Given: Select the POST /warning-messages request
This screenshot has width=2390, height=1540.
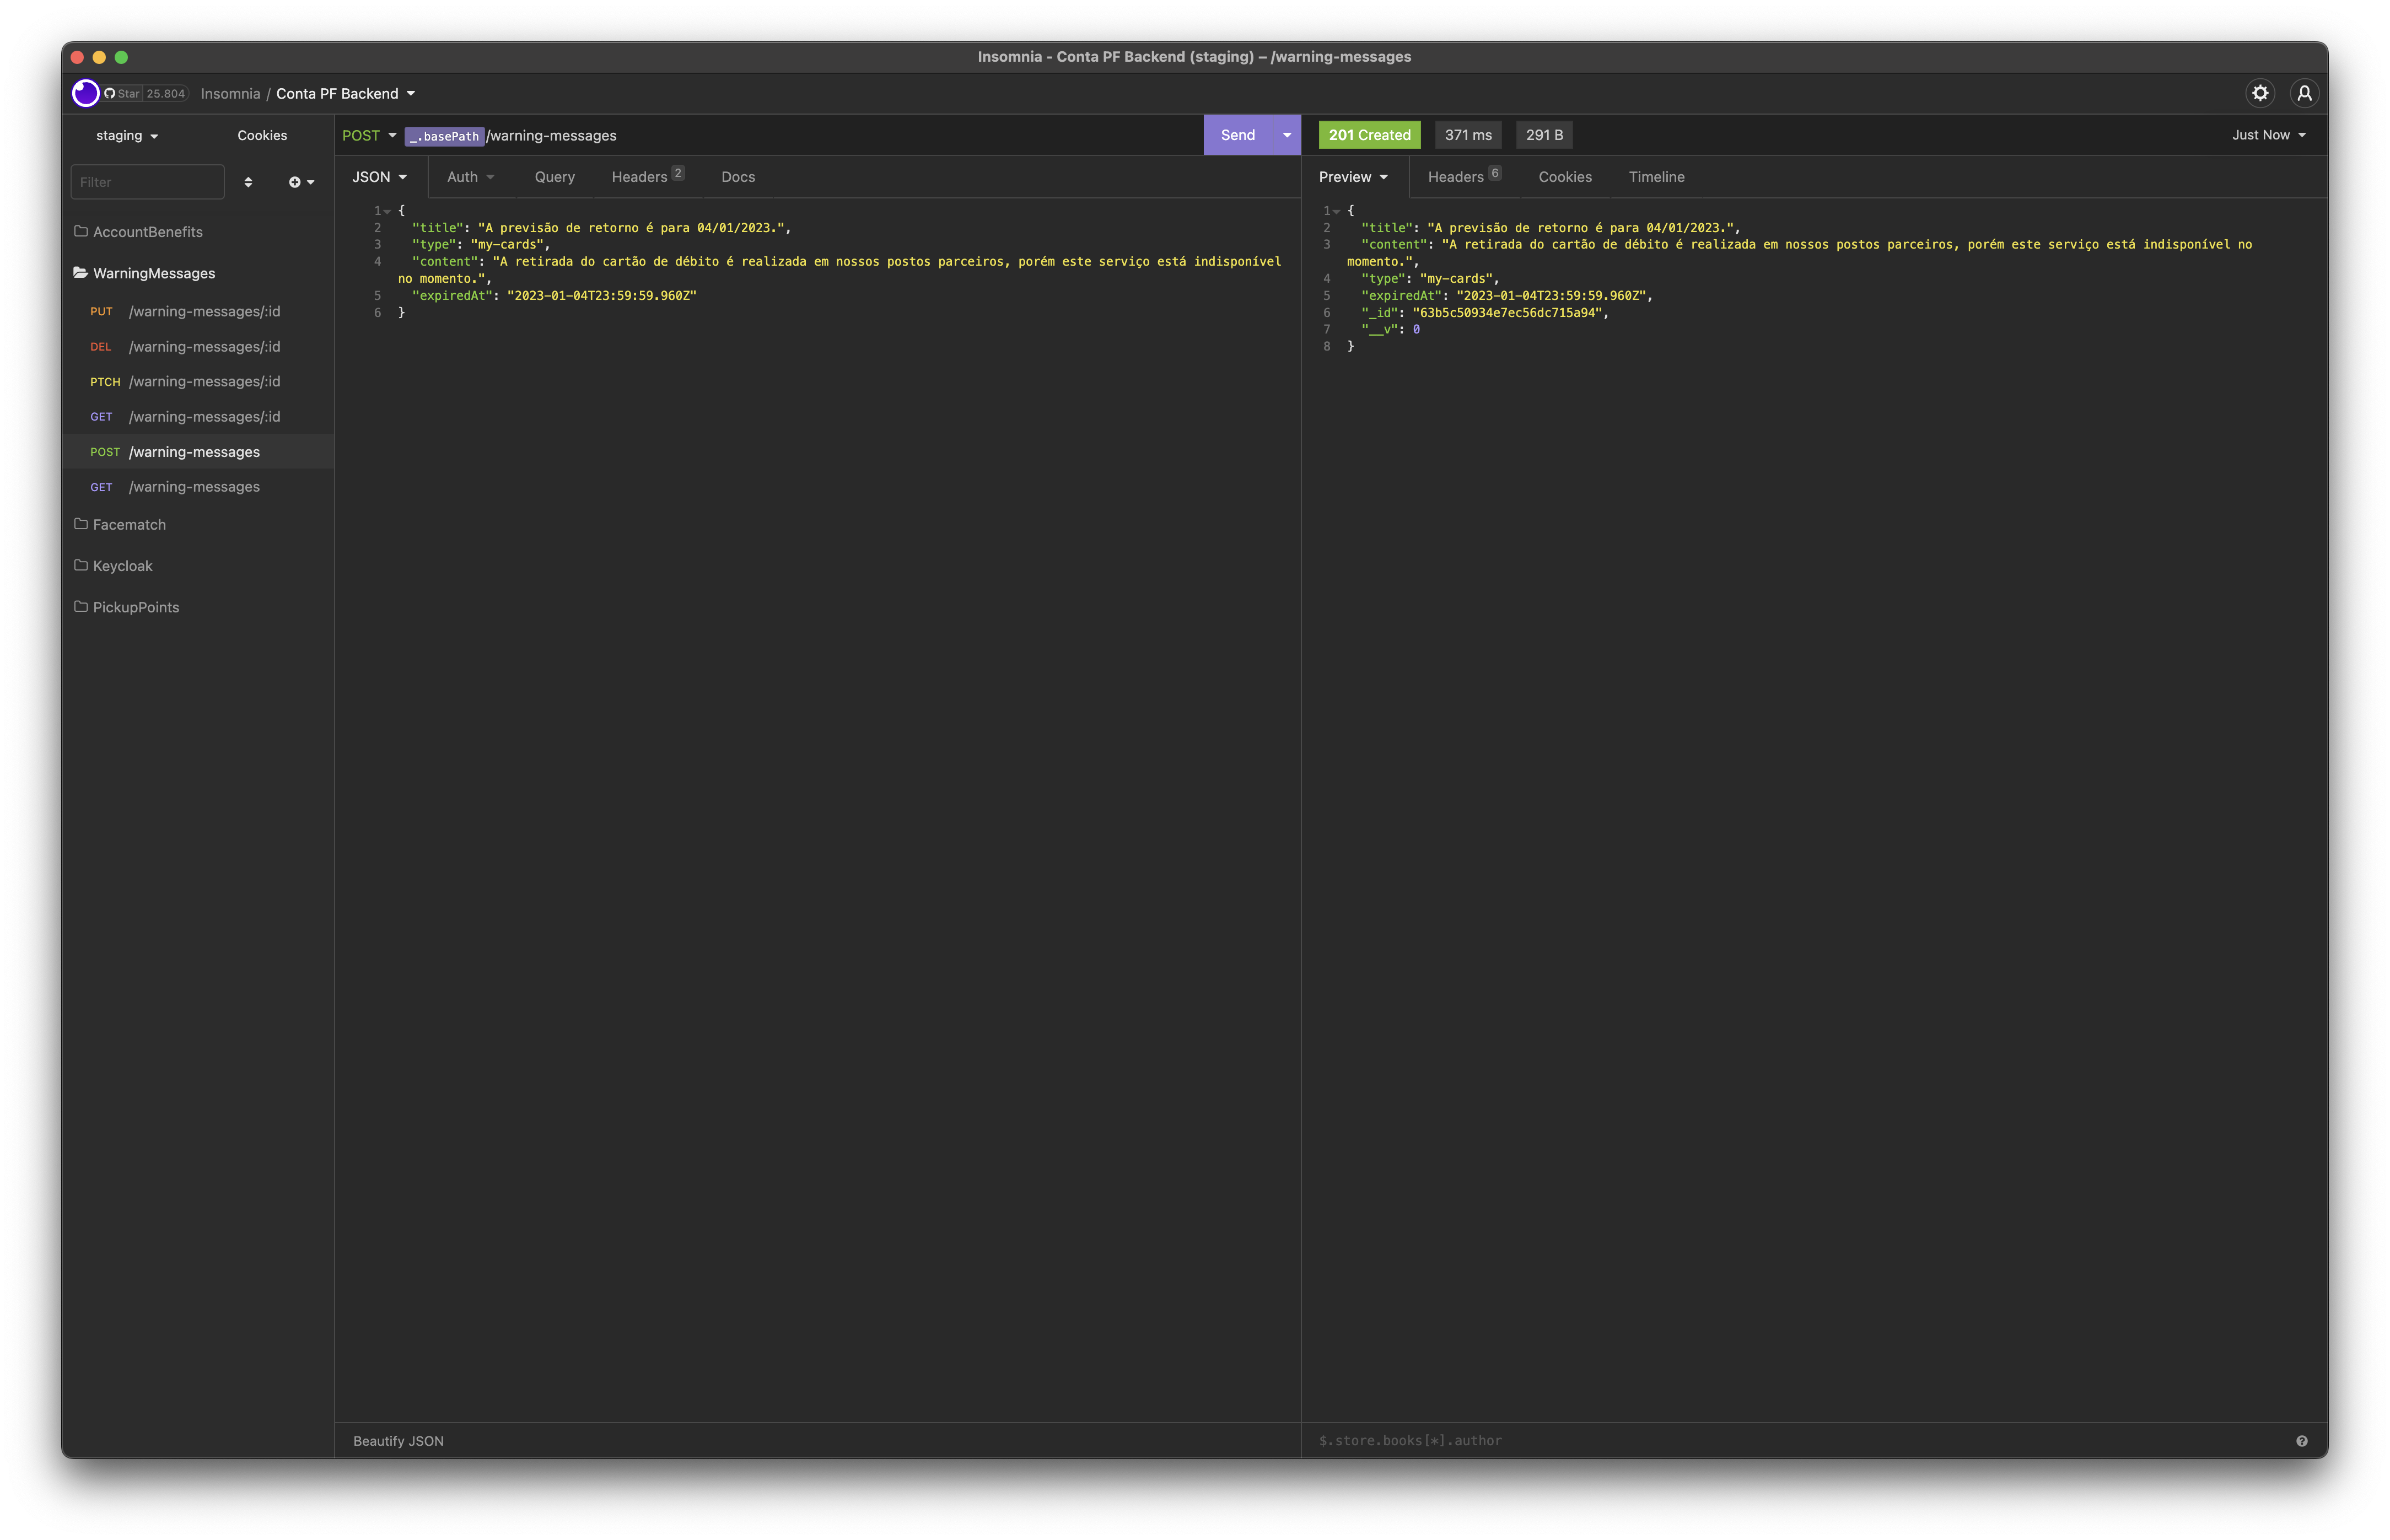Looking at the screenshot, I should coord(198,452).
